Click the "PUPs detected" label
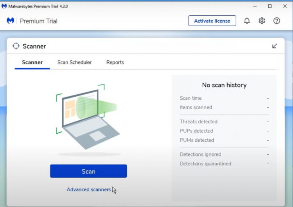The image size is (293, 207). (196, 131)
